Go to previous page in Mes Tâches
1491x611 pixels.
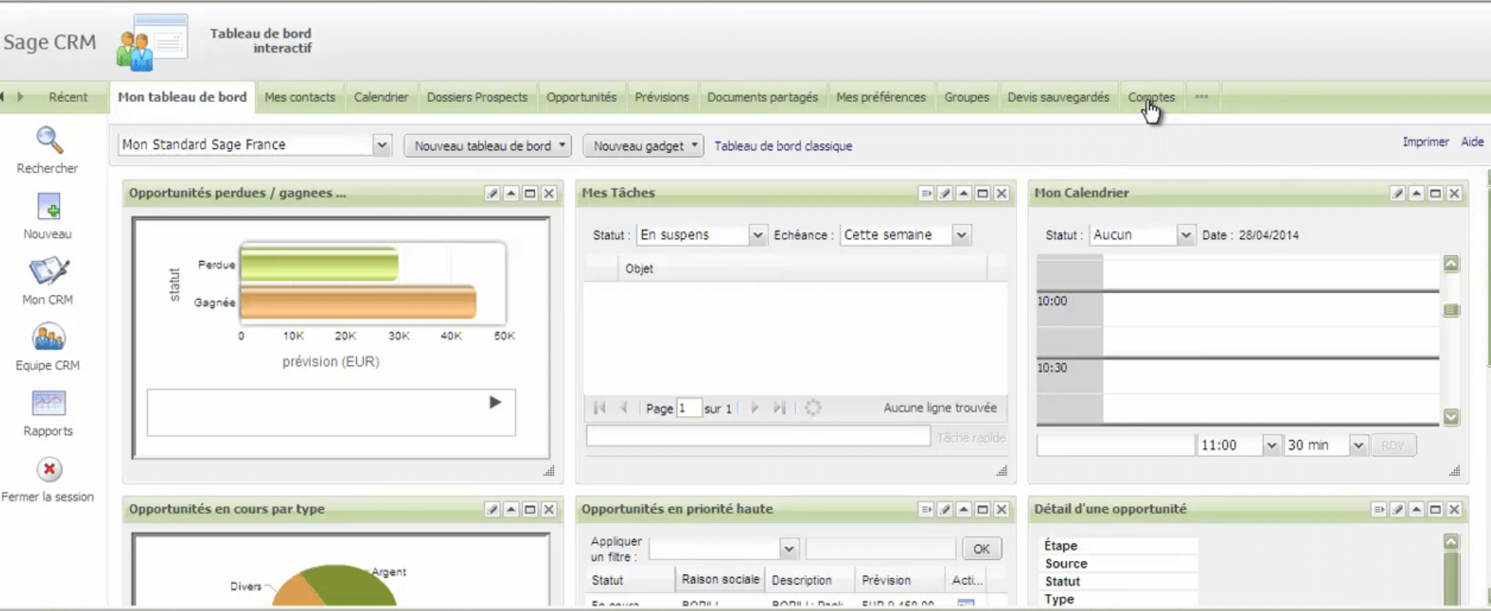coord(624,408)
